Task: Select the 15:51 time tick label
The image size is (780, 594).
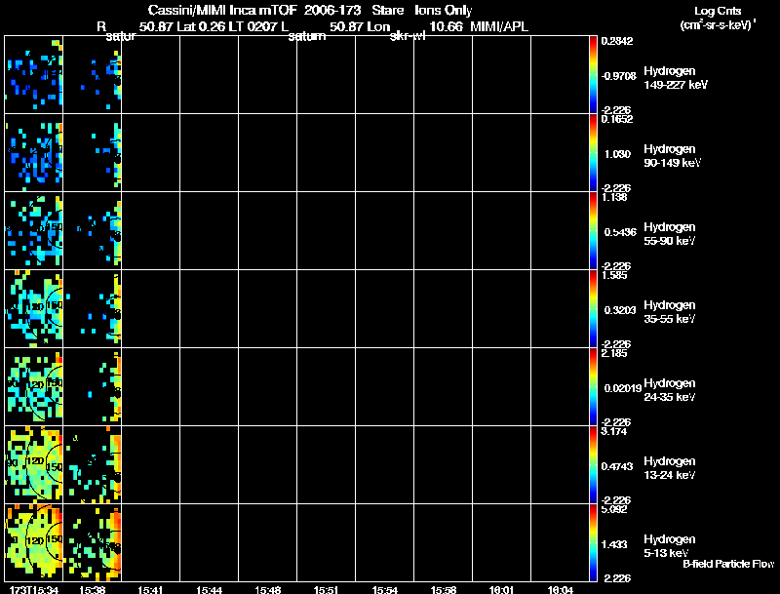Action: click(327, 589)
